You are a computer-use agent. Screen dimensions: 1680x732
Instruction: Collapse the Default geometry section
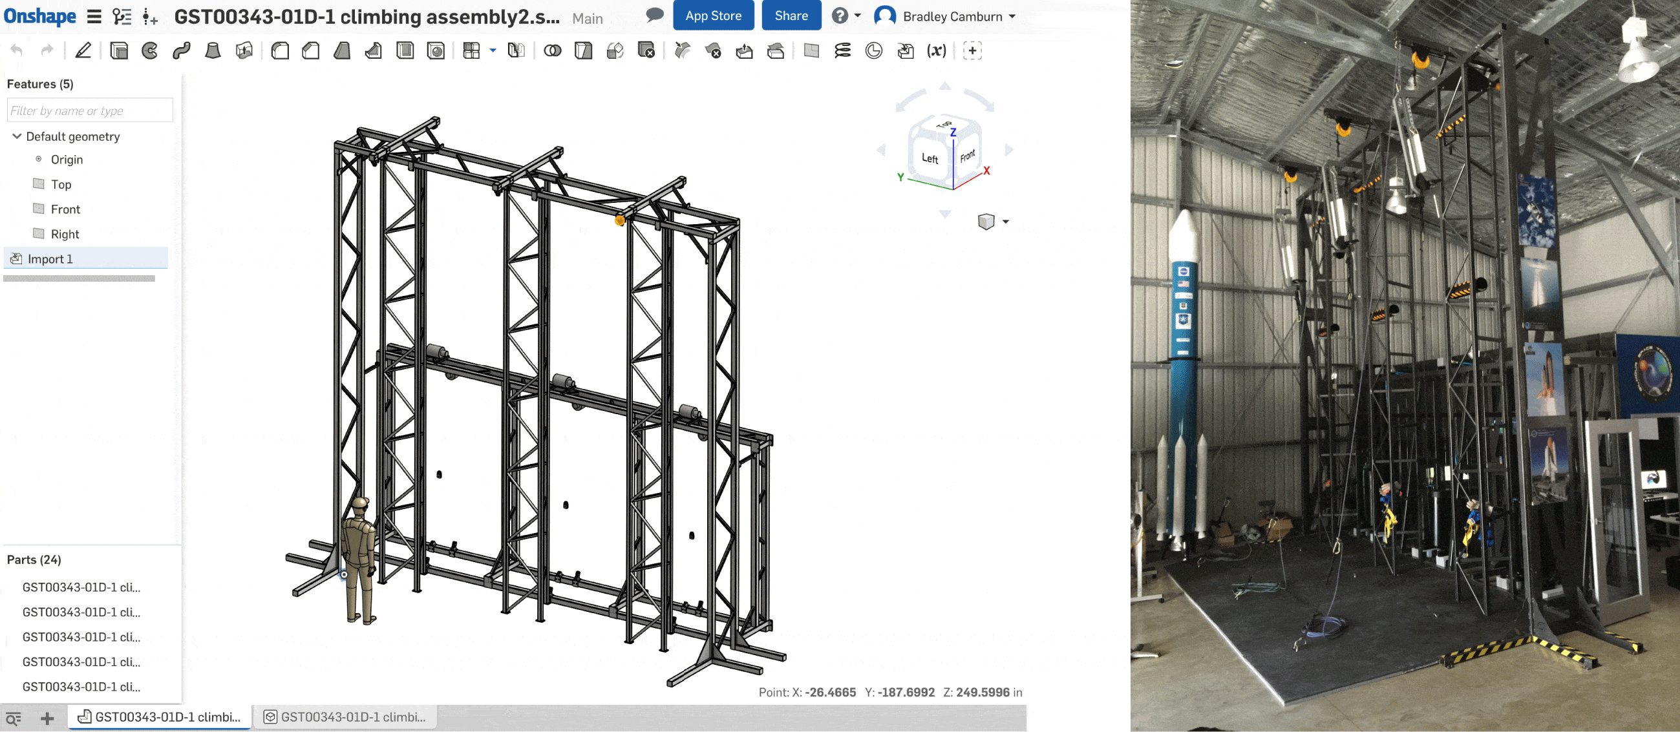(x=16, y=136)
